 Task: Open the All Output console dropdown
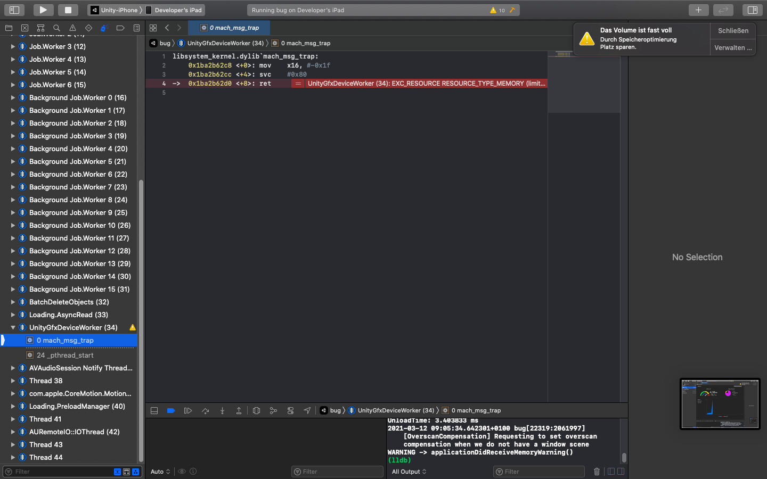[x=409, y=472]
